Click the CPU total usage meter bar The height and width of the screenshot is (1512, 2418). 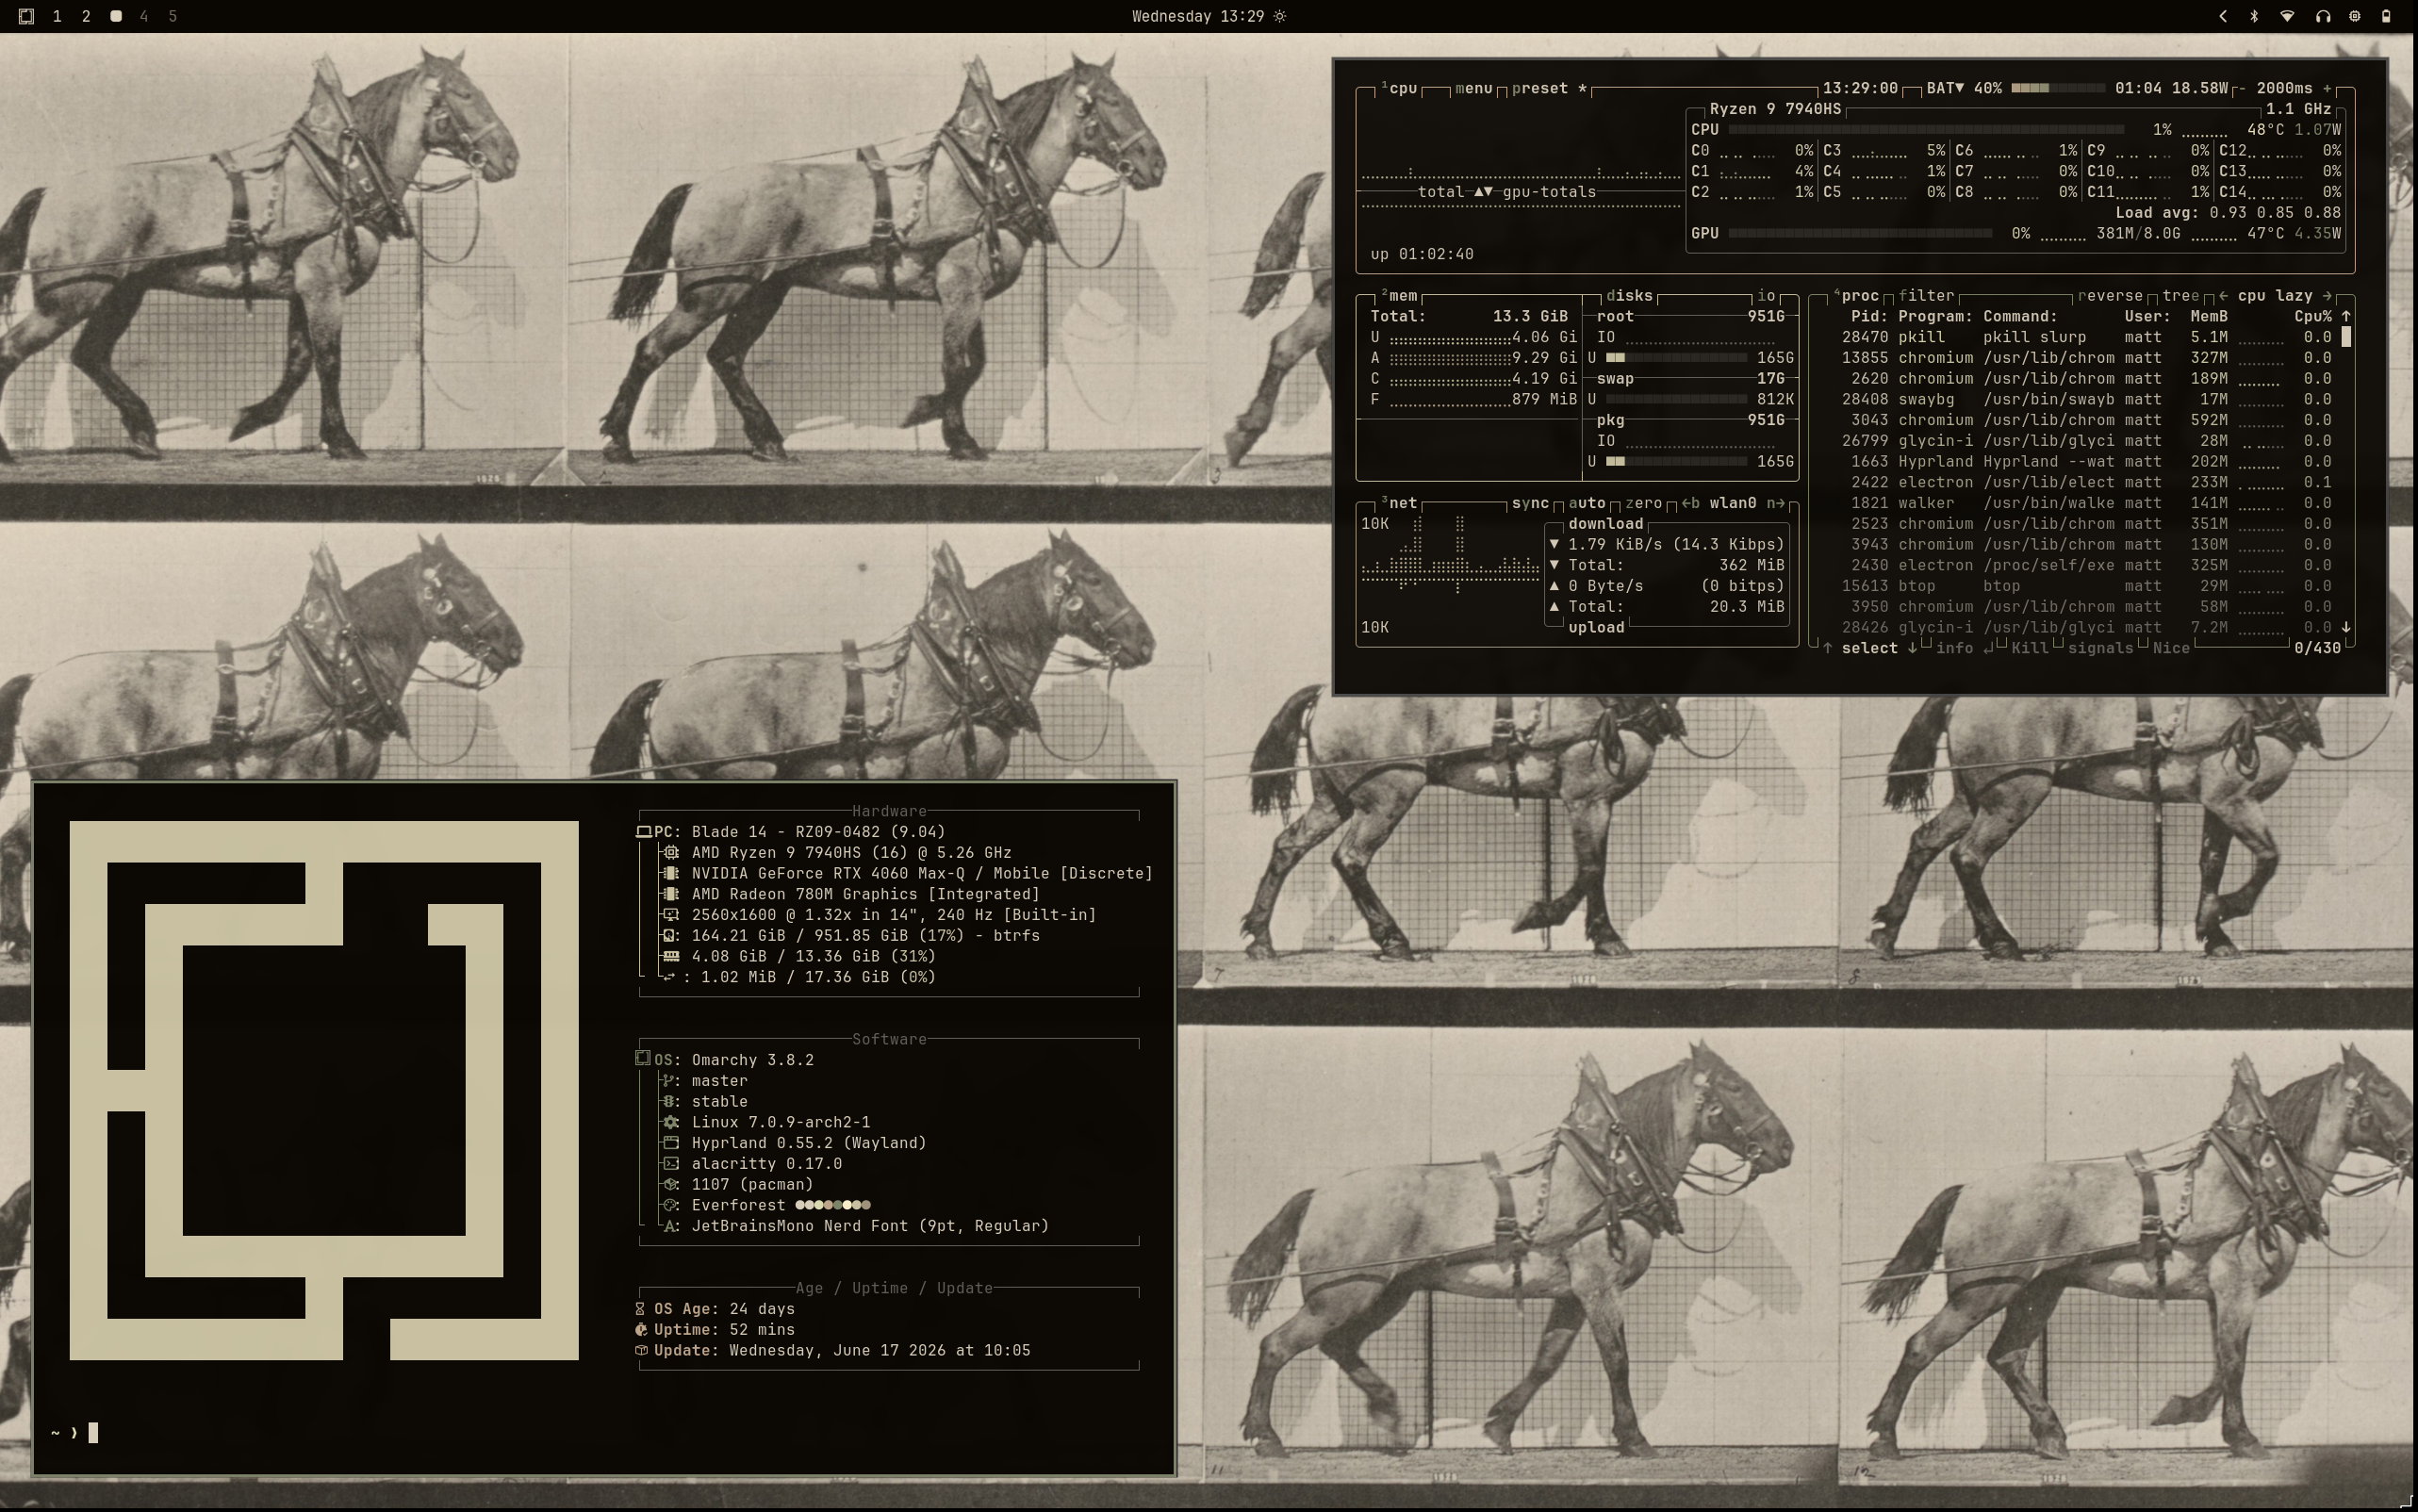[1926, 130]
